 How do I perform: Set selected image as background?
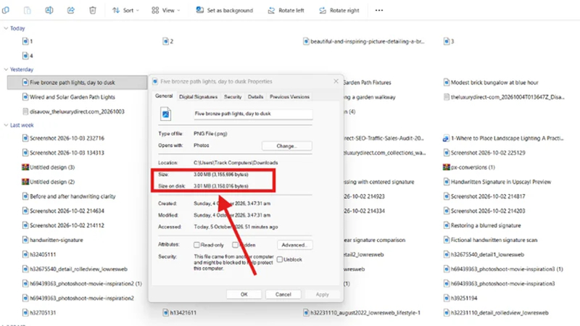(225, 10)
